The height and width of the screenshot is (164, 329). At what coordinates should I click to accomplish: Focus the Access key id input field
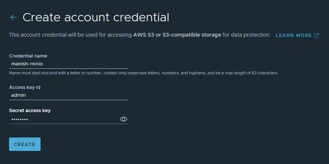pyautogui.click(x=68, y=95)
